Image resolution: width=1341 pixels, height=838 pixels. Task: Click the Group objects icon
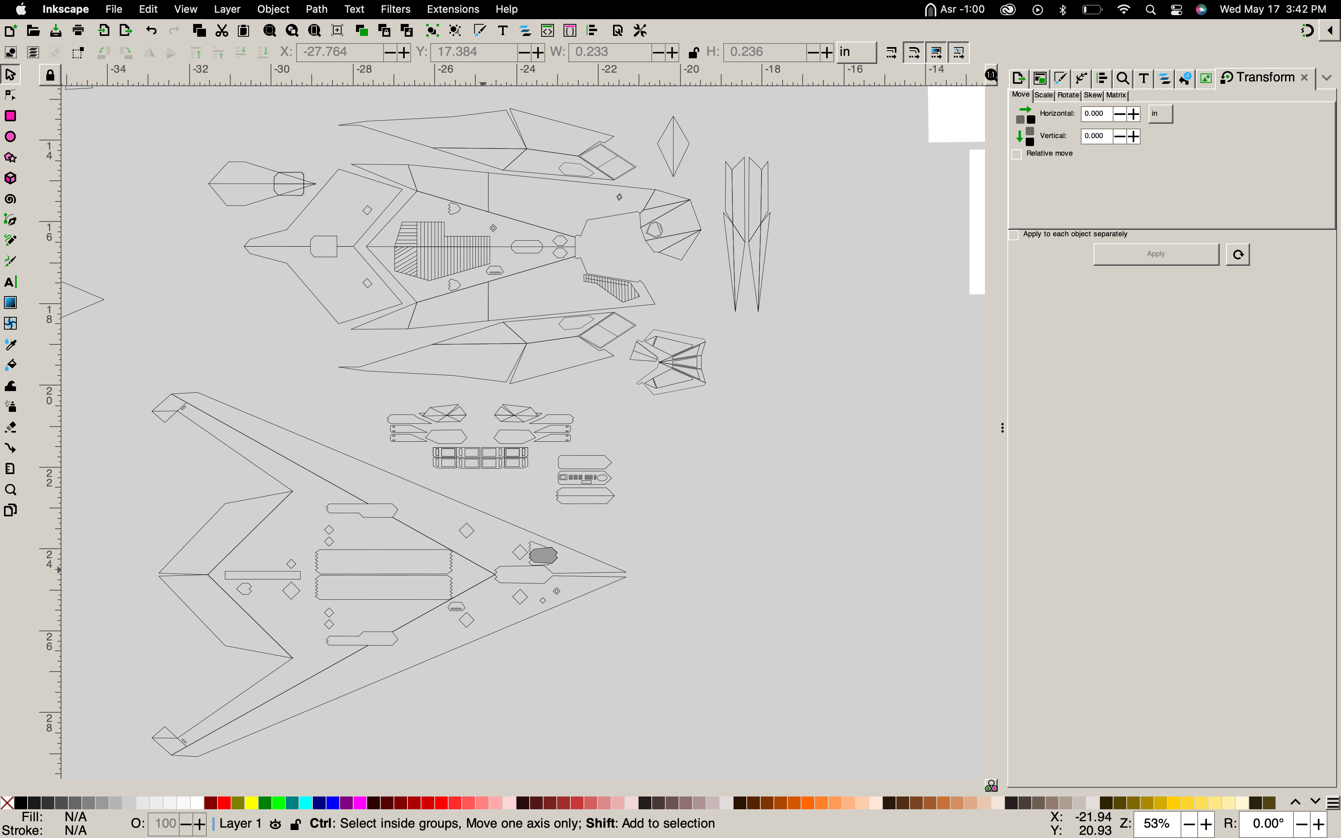[432, 30]
